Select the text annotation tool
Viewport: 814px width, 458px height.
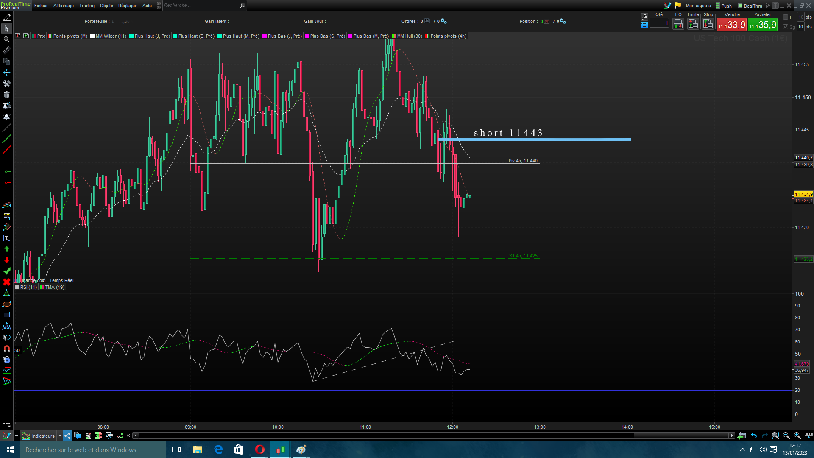[6, 238]
